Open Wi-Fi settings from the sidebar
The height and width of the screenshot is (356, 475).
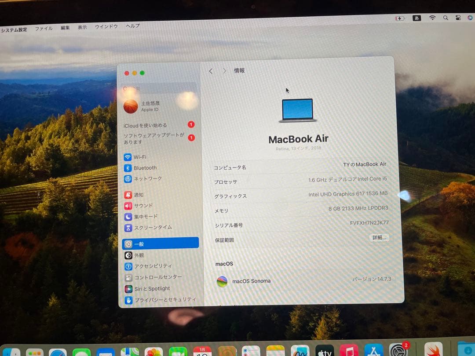click(141, 157)
